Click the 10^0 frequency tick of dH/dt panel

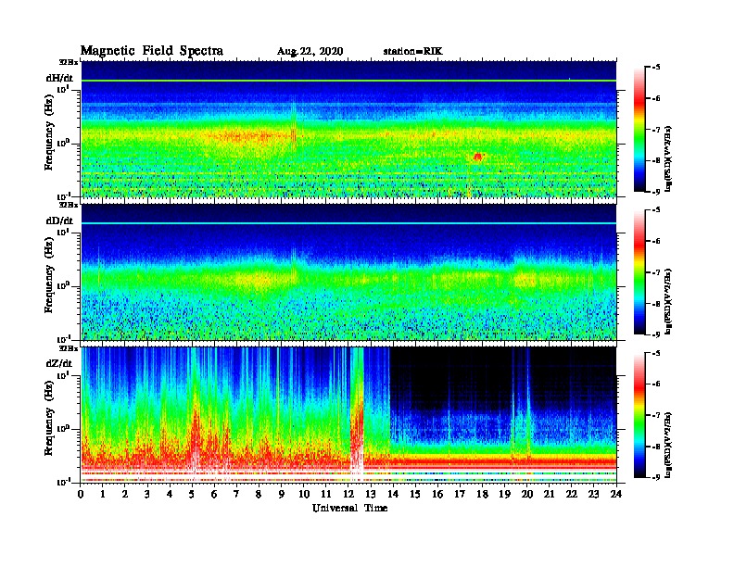(63, 143)
